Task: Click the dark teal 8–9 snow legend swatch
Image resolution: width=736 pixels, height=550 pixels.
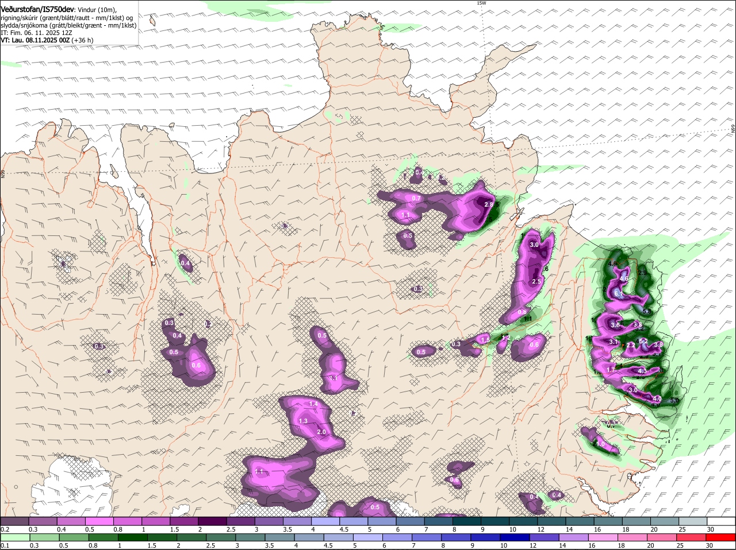Action: (467, 521)
